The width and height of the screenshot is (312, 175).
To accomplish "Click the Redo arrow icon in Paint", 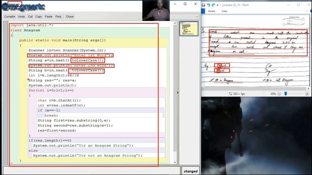I will click(x=214, y=5).
